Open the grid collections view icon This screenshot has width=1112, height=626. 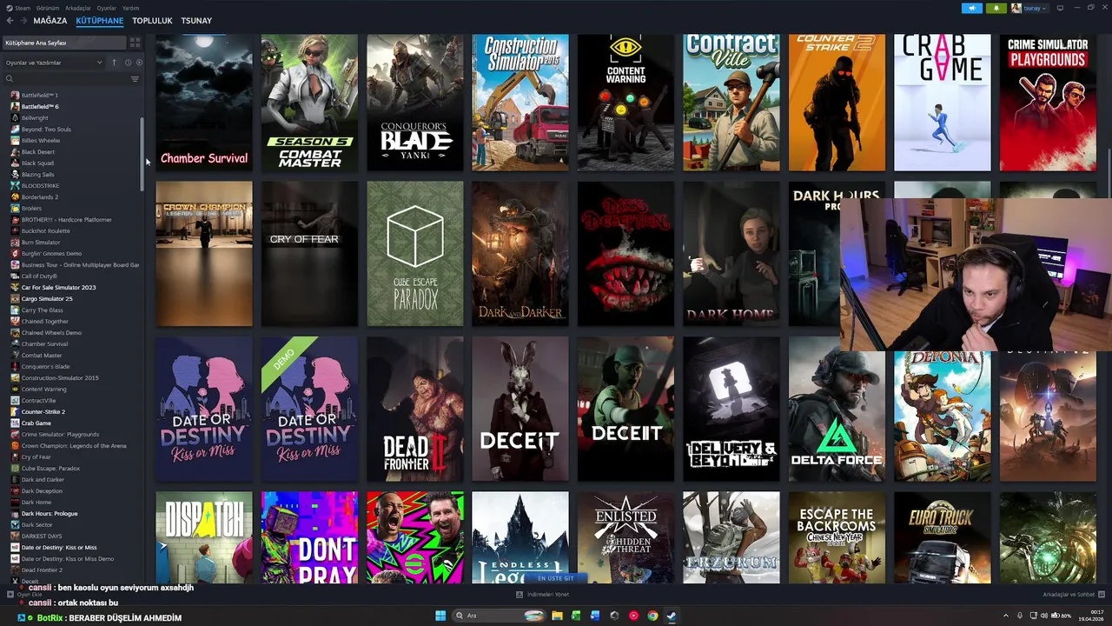click(x=135, y=43)
